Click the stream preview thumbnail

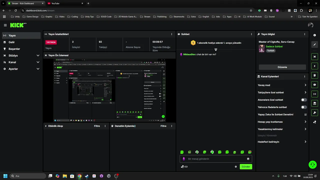(x=109, y=90)
